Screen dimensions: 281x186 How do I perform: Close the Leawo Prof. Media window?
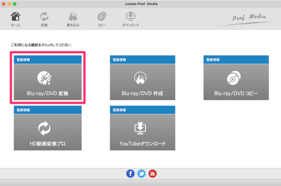[x=3, y=4]
